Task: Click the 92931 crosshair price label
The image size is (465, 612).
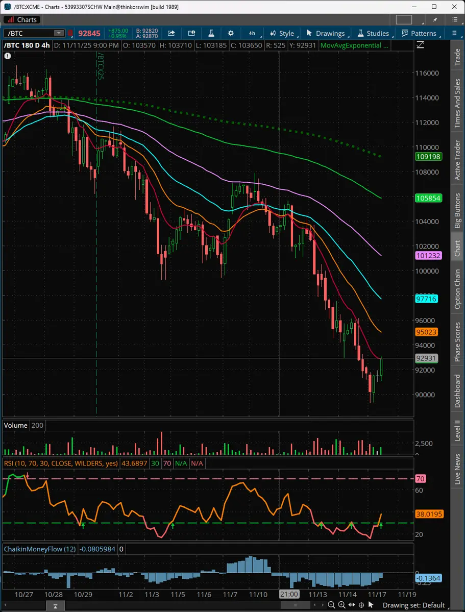Action: 426,358
